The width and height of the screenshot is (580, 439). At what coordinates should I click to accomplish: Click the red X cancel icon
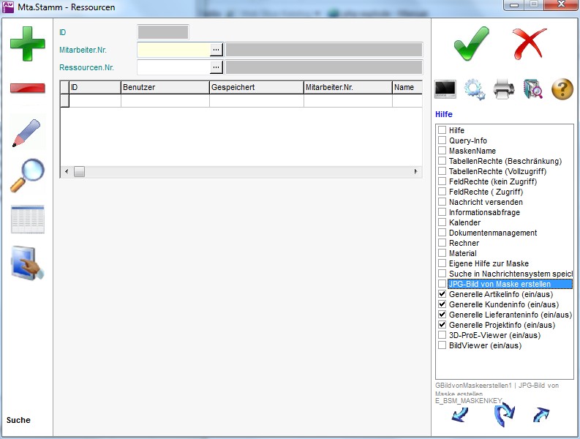(x=530, y=44)
